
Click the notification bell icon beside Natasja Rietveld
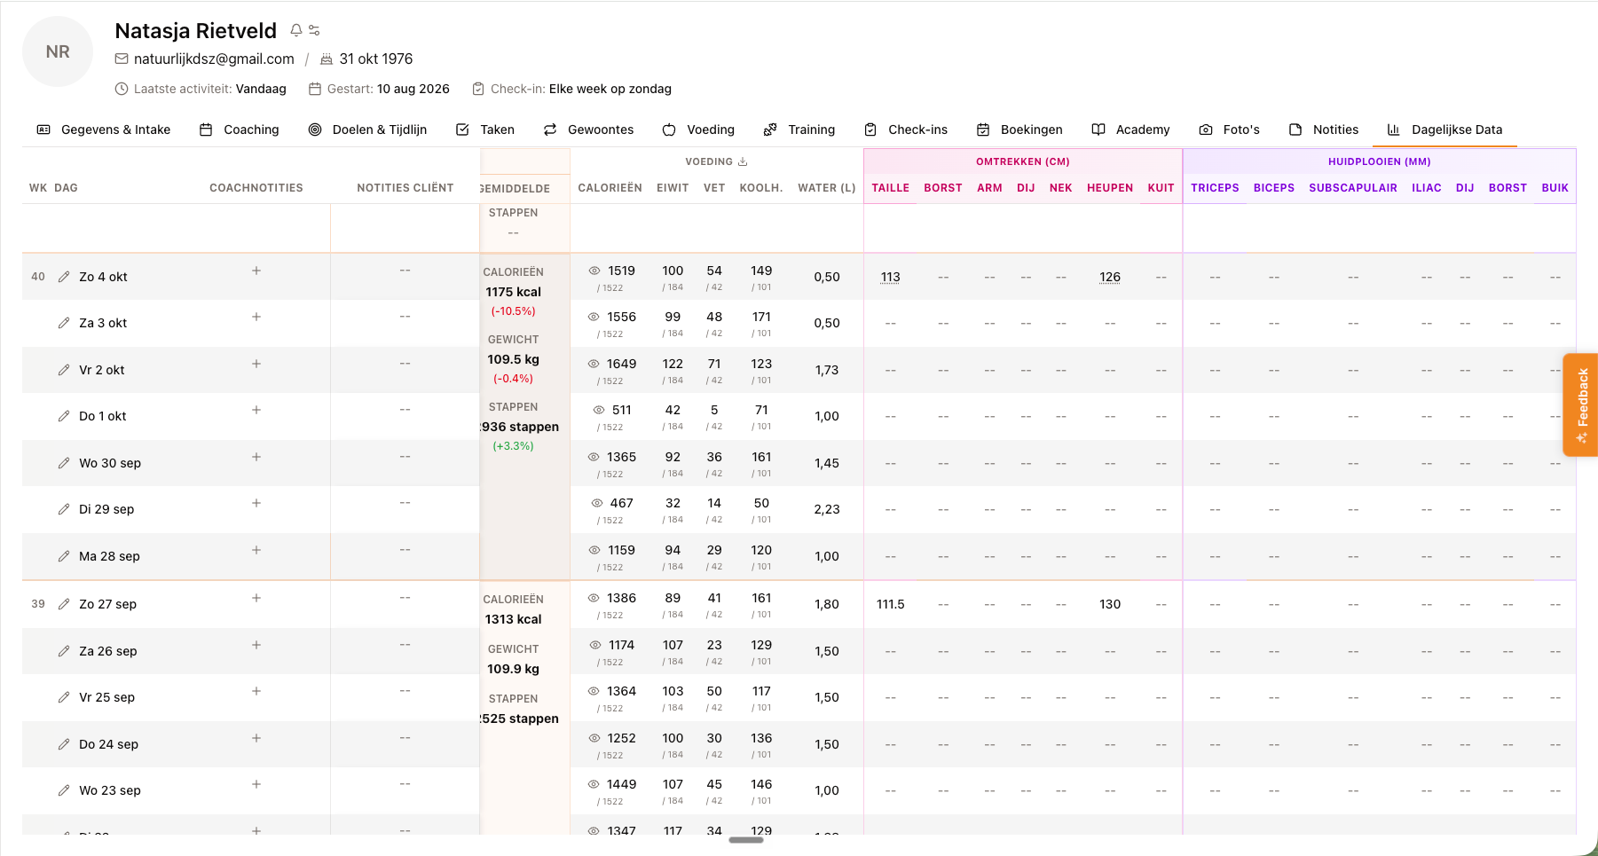(296, 30)
